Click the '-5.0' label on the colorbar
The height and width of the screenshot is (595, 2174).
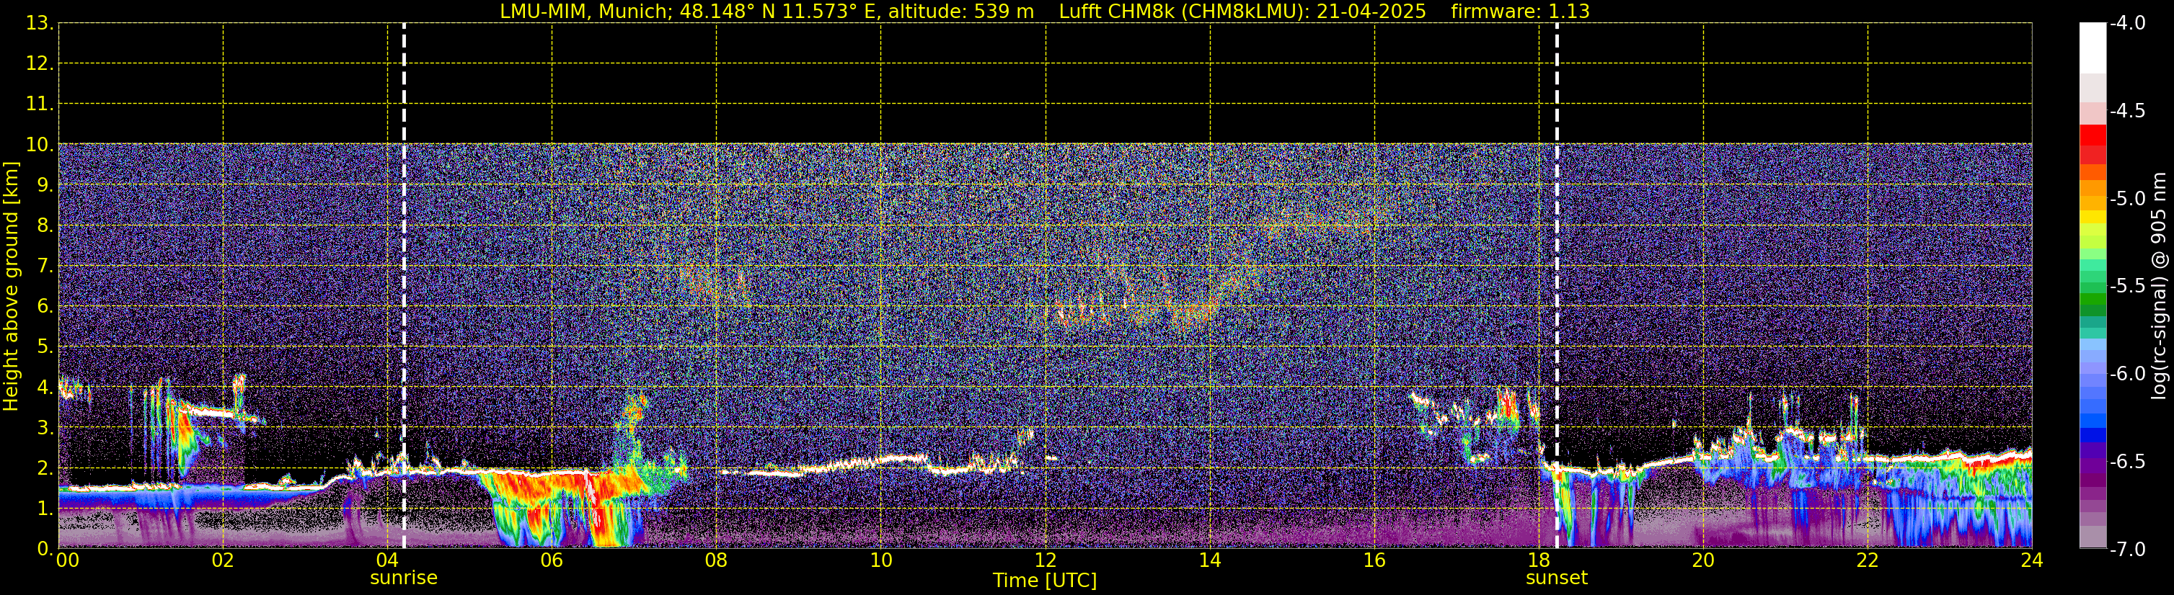[2126, 199]
